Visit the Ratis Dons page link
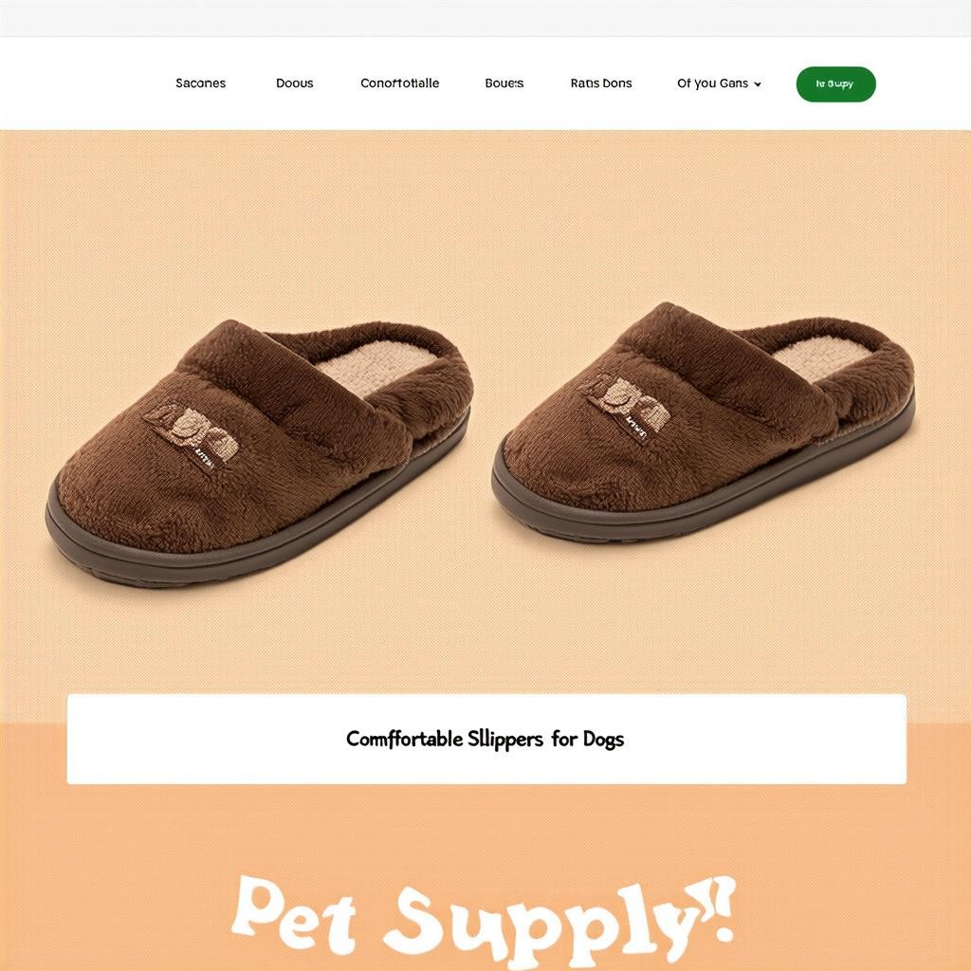The width and height of the screenshot is (971, 971). pos(601,83)
